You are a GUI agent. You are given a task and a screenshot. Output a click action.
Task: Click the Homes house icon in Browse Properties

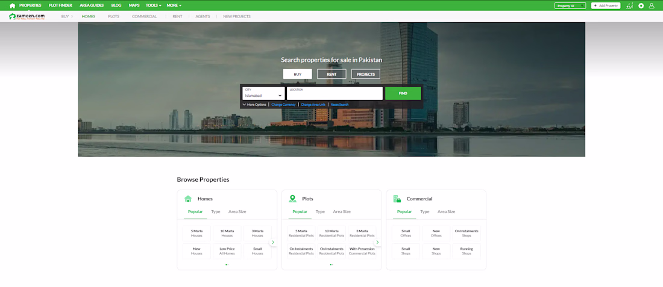(187, 199)
